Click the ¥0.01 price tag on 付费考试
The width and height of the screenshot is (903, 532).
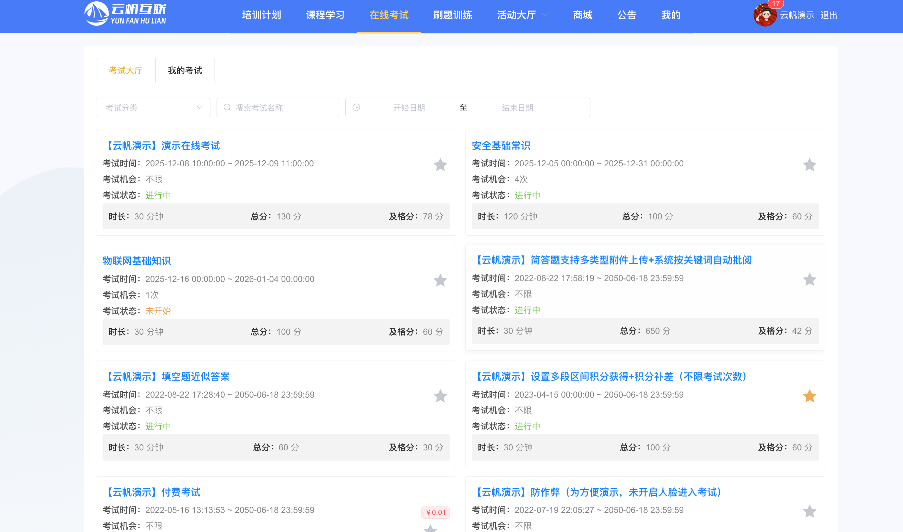click(x=435, y=512)
